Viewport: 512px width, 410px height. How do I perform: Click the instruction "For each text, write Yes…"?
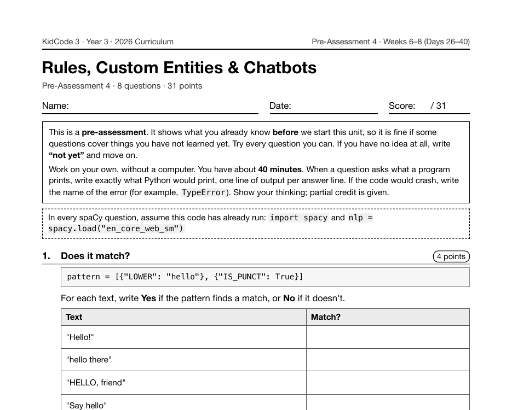tap(203, 298)
